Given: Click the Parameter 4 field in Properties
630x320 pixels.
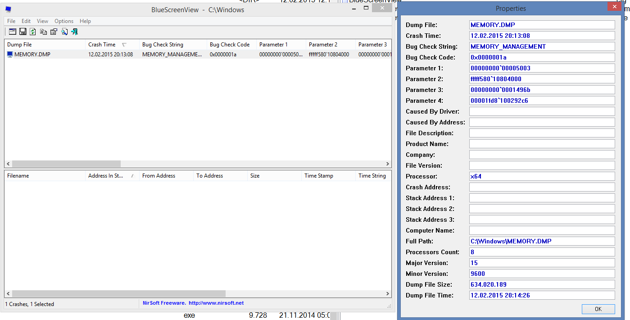Looking at the screenshot, I should (x=542, y=101).
